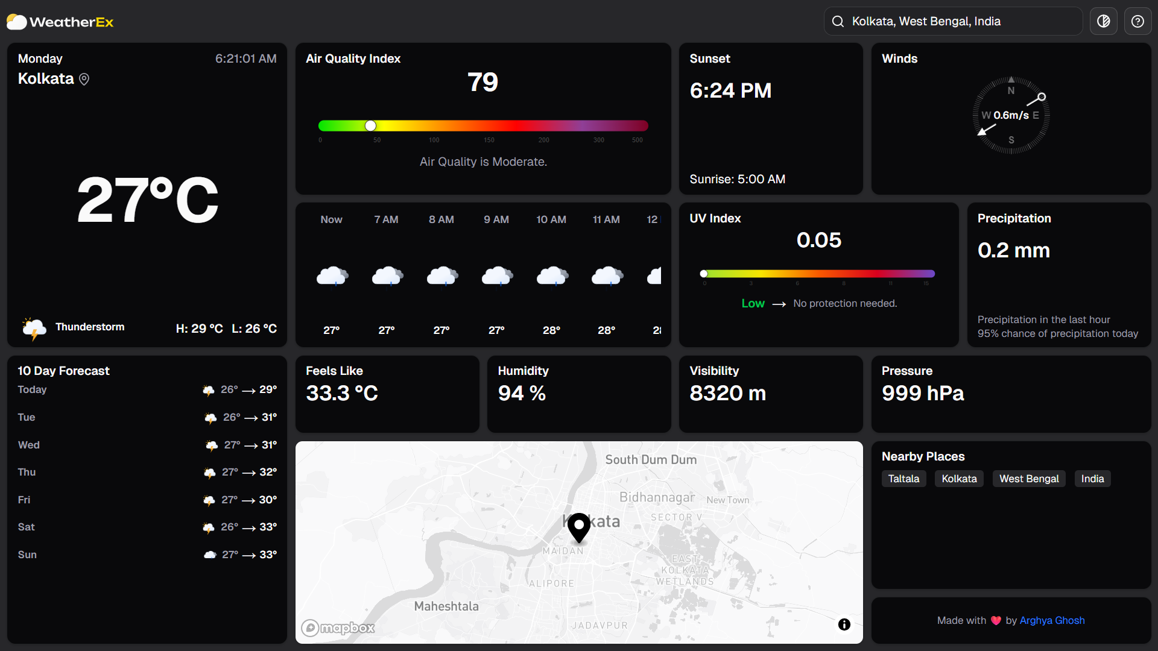Click the wind compass dial
The width and height of the screenshot is (1158, 651).
(1011, 115)
